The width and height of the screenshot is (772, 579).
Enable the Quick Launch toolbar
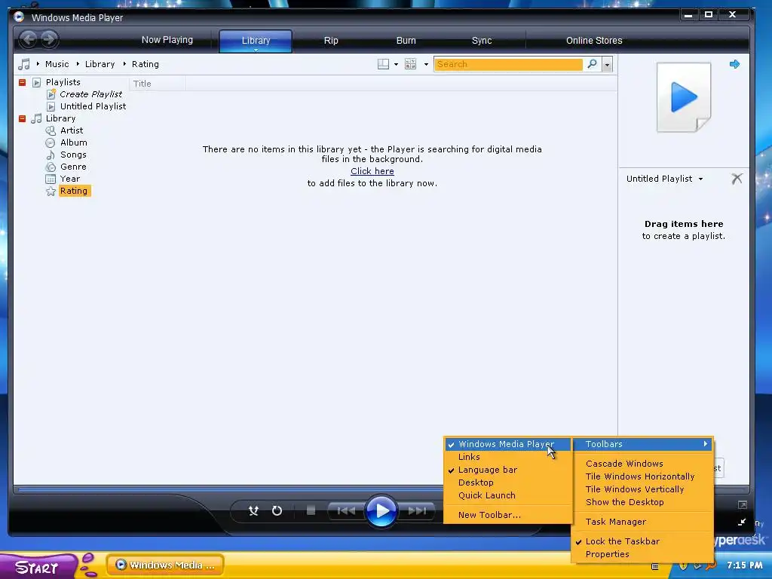pyautogui.click(x=507, y=495)
